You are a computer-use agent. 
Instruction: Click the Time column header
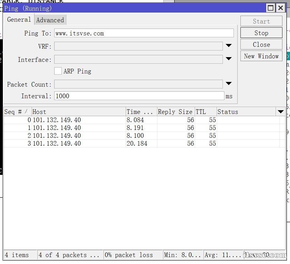click(141, 112)
